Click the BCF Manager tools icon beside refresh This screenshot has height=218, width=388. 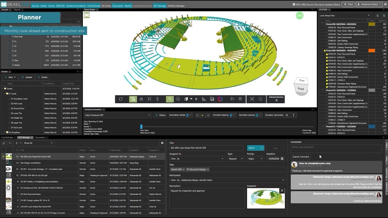point(4,143)
